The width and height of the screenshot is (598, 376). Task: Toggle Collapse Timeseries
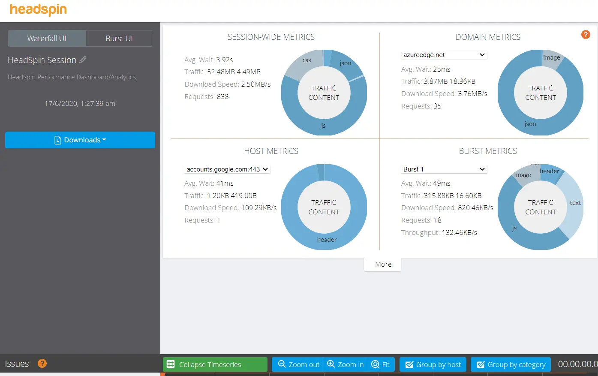[214, 364]
